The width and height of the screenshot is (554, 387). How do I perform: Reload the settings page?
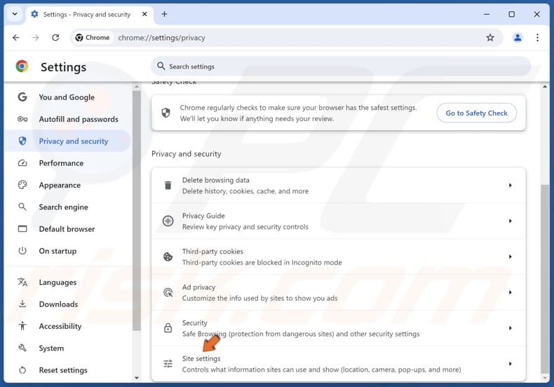[55, 38]
